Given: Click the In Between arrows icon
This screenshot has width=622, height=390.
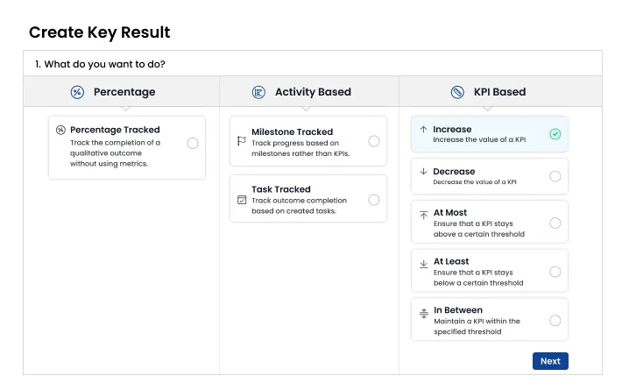Looking at the screenshot, I should 424,310.
